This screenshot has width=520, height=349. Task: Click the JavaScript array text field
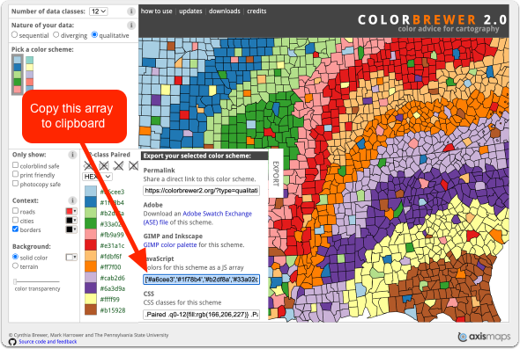[201, 280]
